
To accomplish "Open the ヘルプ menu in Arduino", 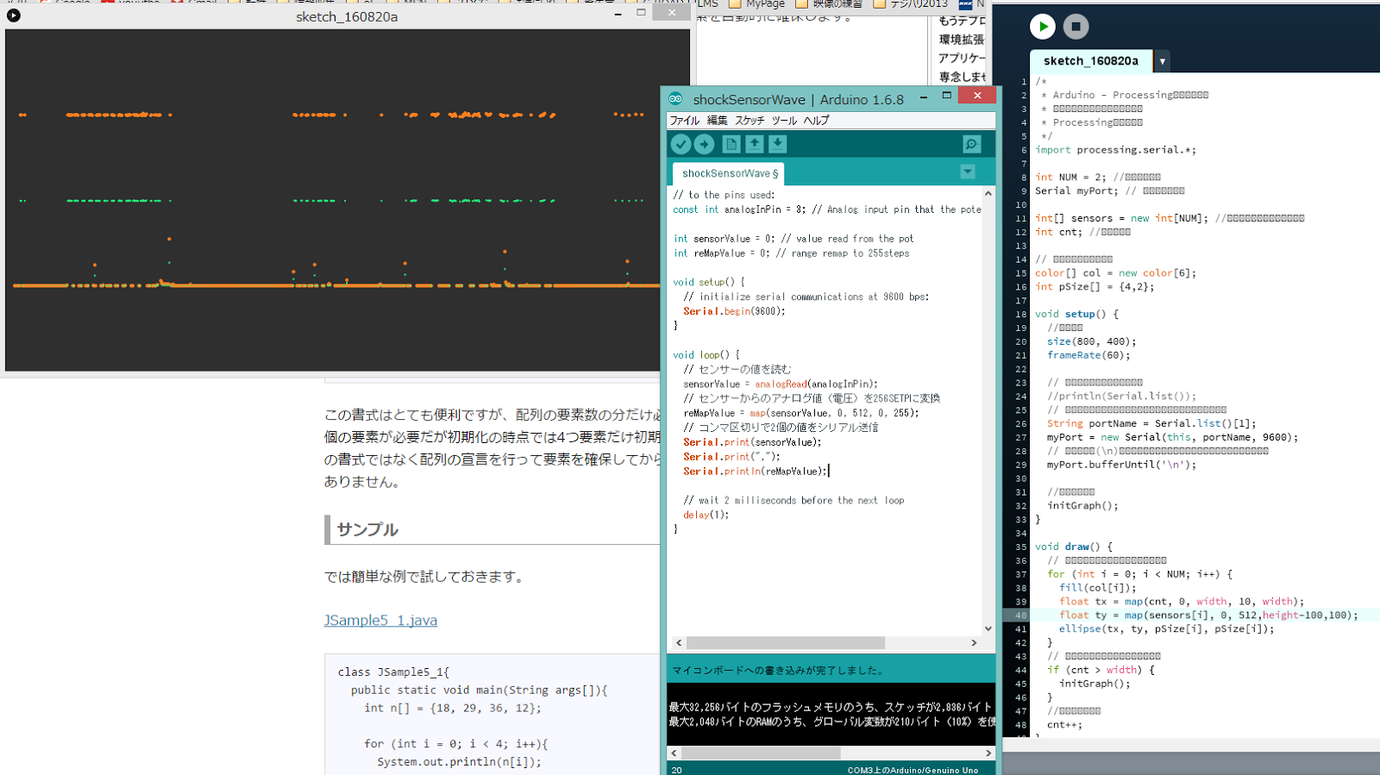I will pyautogui.click(x=816, y=121).
